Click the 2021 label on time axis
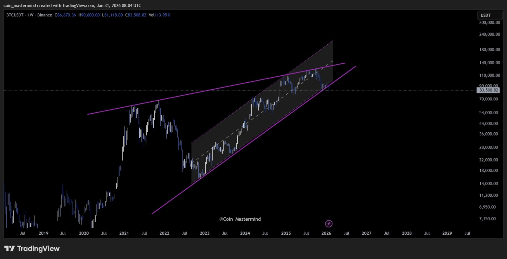The width and height of the screenshot is (507, 259). point(124,233)
